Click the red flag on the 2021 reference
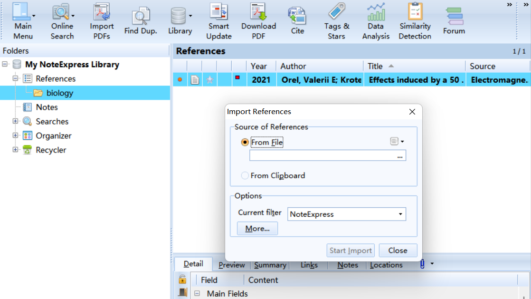Screen dimensions: 531x299 tap(237, 78)
